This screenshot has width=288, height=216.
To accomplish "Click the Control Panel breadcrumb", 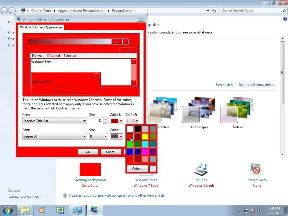I will click(x=41, y=11).
